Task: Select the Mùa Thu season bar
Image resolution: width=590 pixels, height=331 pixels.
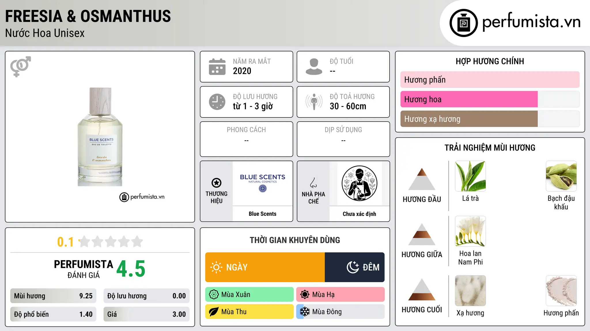Action: click(249, 312)
